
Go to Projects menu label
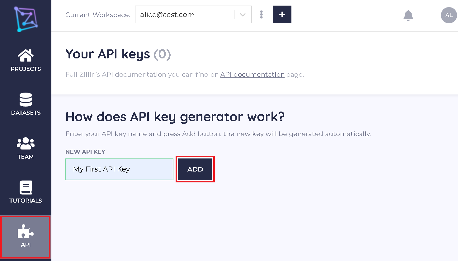tap(26, 69)
